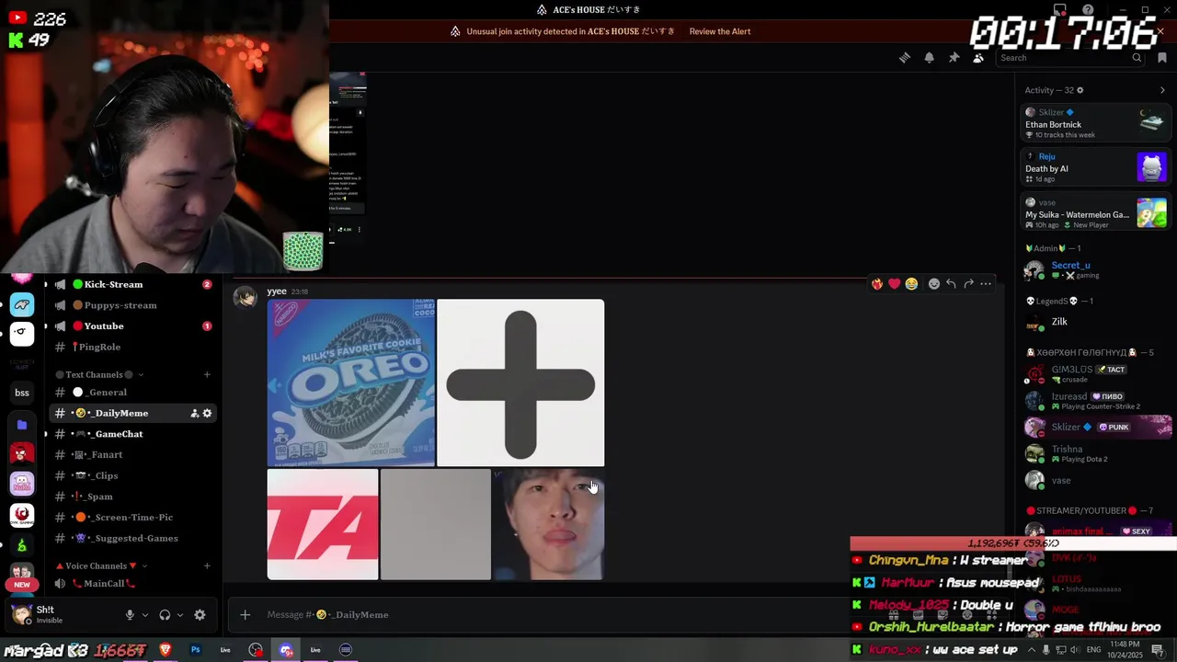Open the bss server
The width and height of the screenshot is (1177, 662).
pos(22,393)
